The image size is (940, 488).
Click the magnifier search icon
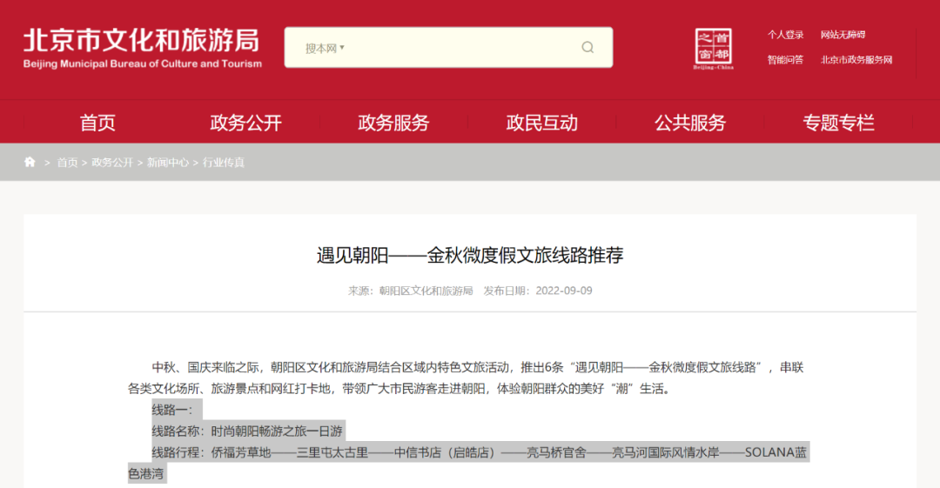(x=587, y=48)
